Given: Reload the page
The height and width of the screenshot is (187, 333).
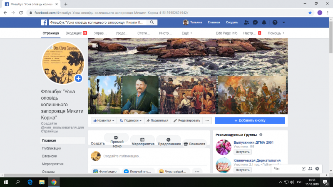Looking at the screenshot, I should 21,13.
